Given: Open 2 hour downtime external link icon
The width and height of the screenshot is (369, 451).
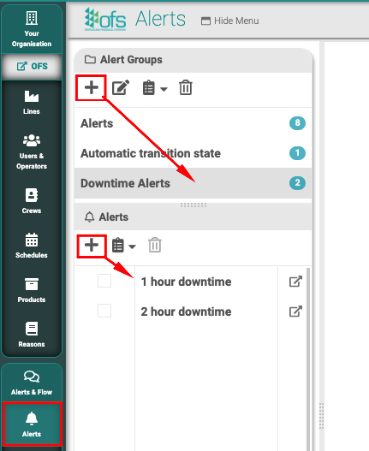Looking at the screenshot, I should [295, 312].
